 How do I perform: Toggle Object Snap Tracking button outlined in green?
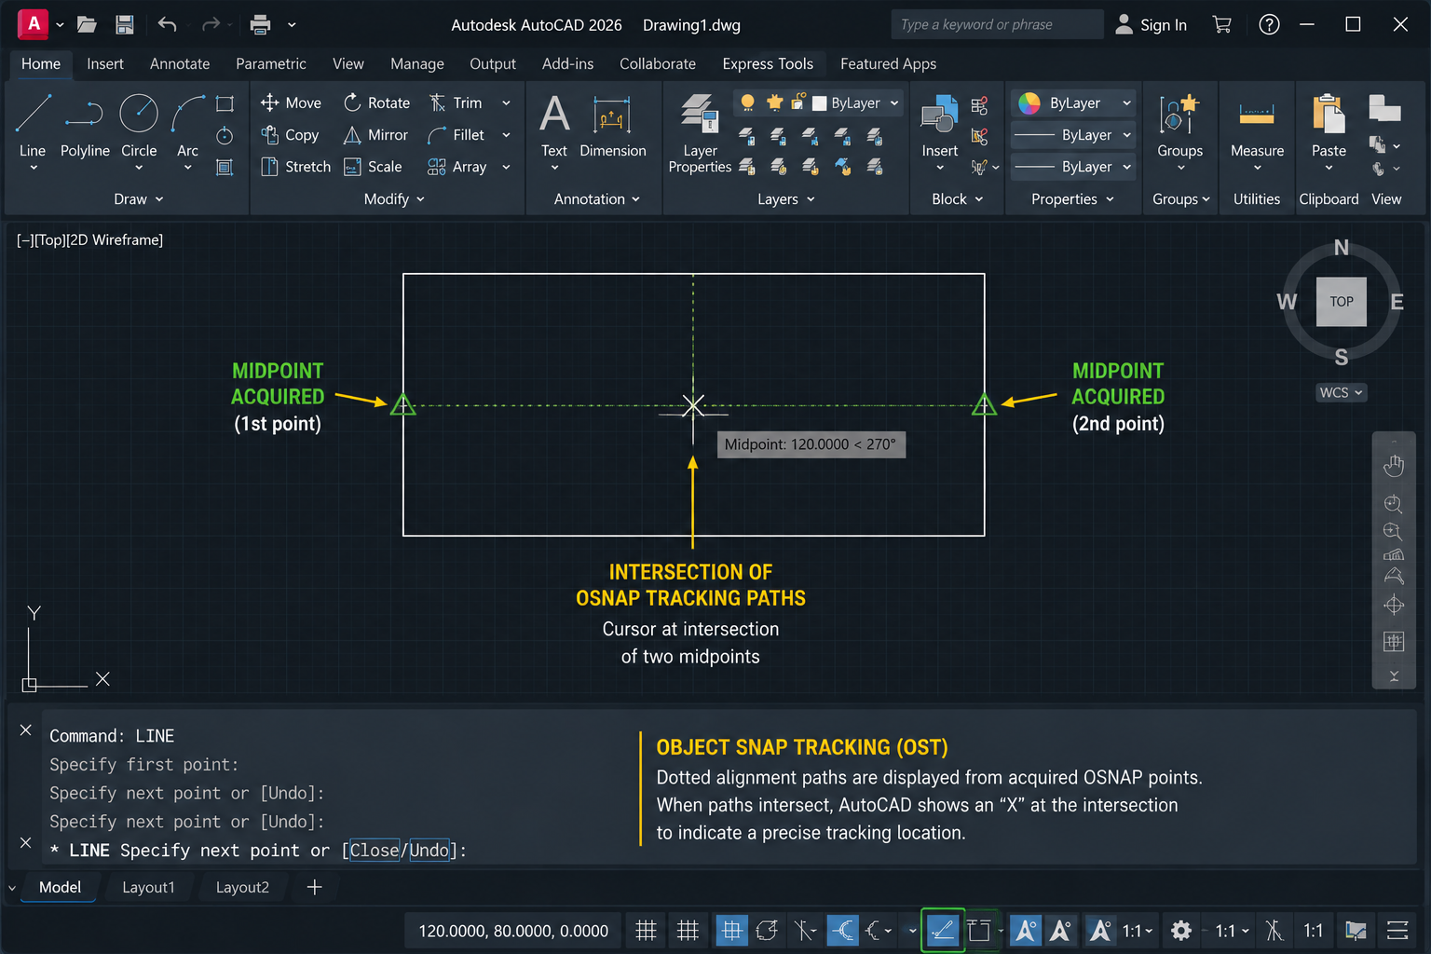pos(943,930)
